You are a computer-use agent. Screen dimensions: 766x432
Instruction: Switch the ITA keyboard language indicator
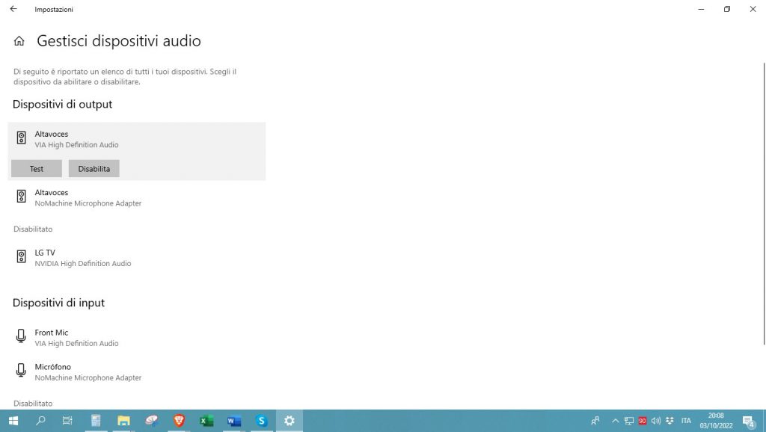pos(686,421)
